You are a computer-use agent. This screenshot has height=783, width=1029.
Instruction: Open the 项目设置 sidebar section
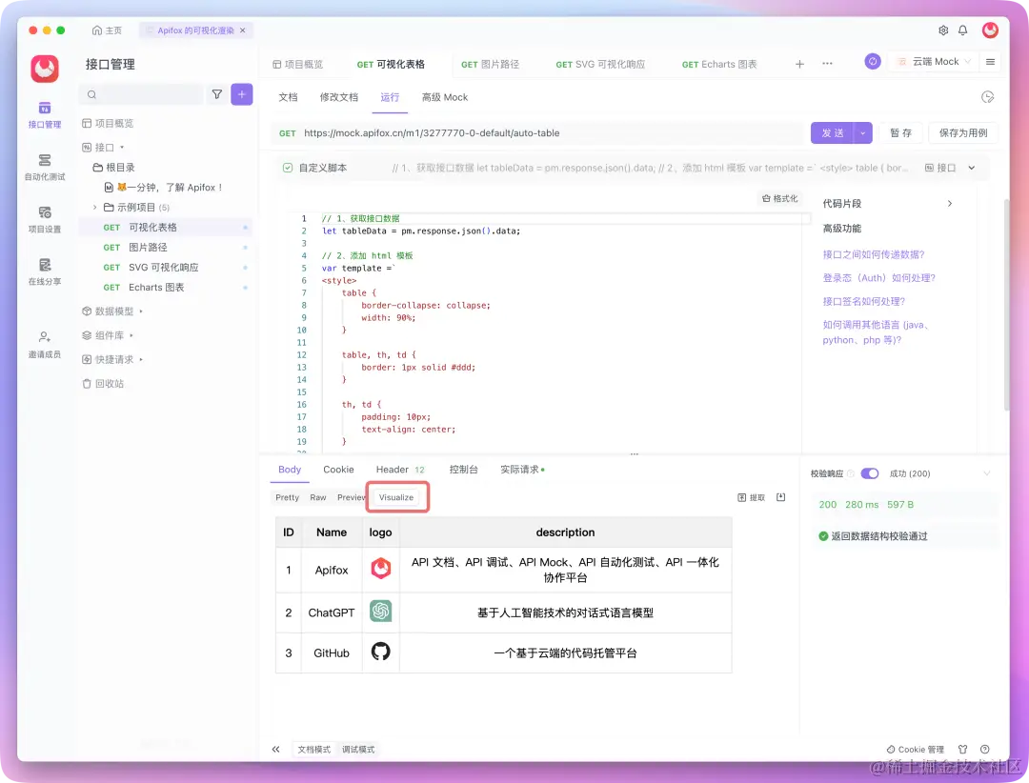click(45, 220)
